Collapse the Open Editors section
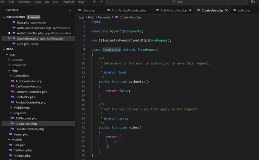Image resolution: width=259 pixels, height=160 pixels. tap(4, 17)
